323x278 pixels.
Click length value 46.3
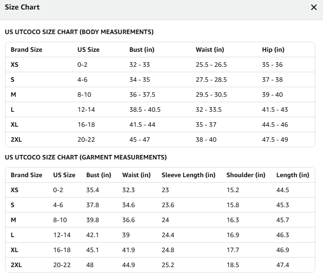pyautogui.click(x=283, y=235)
